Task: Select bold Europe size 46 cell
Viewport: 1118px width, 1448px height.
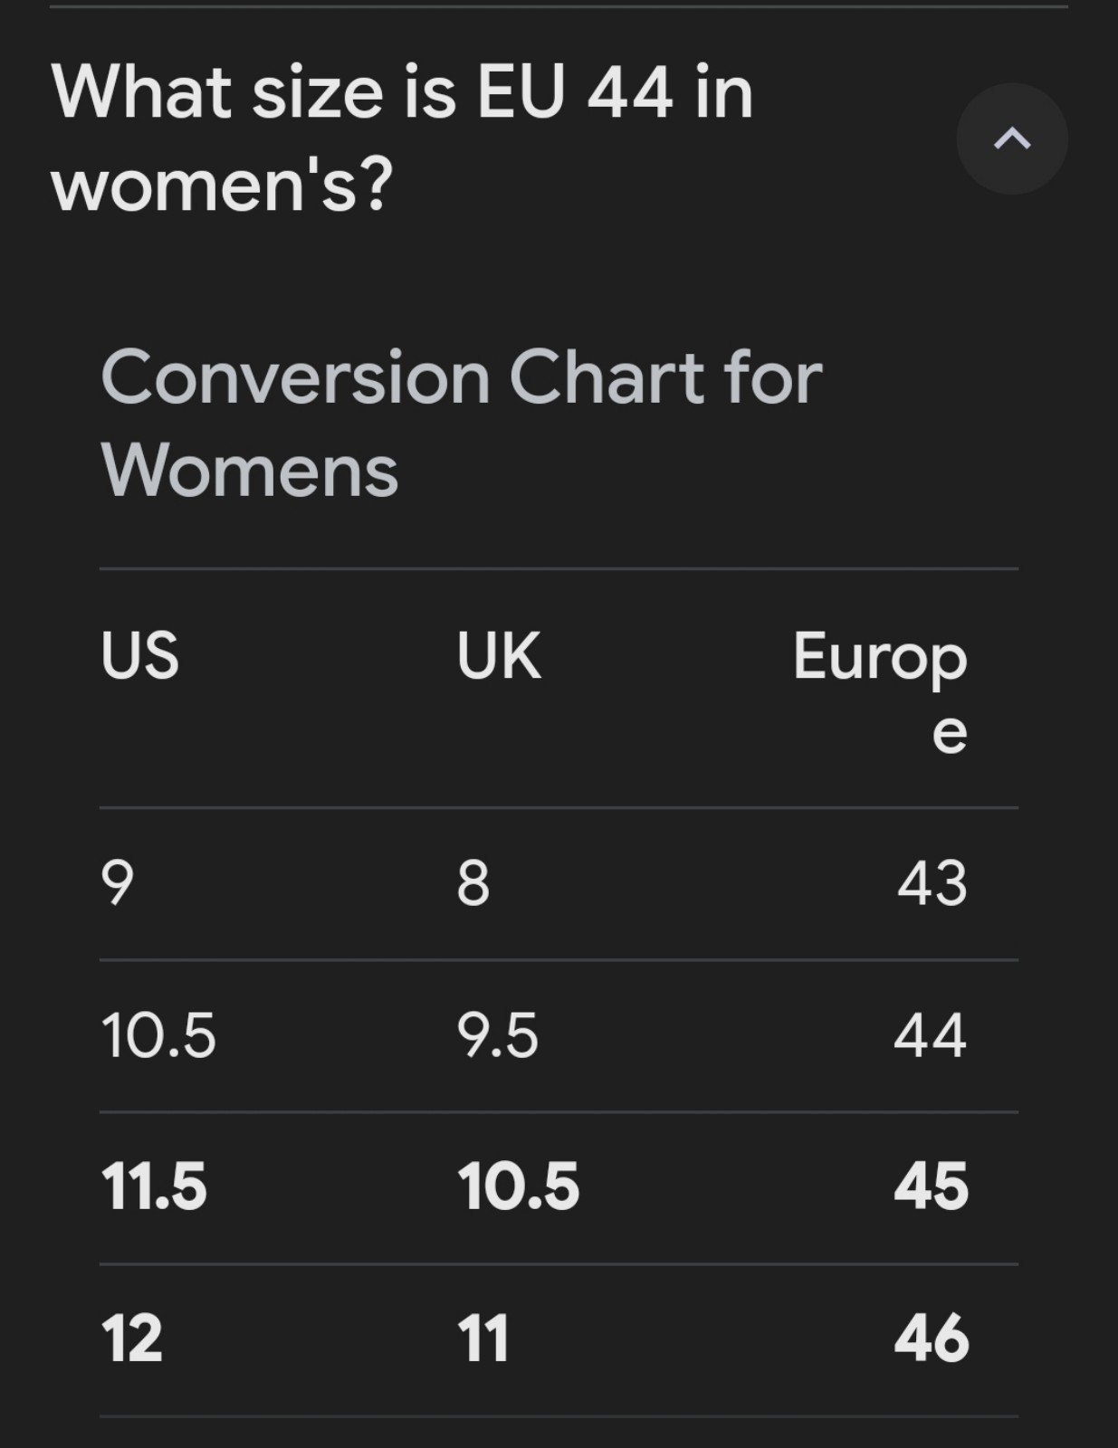Action: (x=932, y=1338)
